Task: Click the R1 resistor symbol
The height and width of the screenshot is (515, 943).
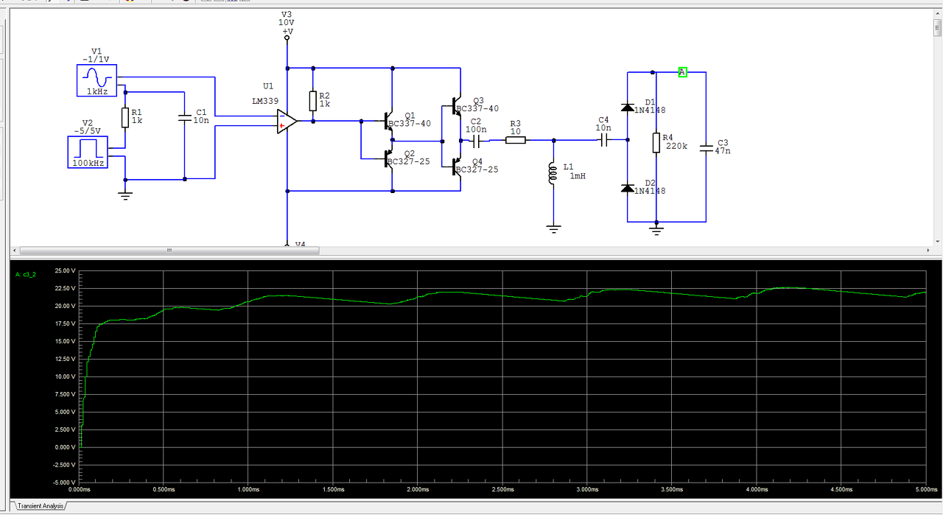Action: 125,117
